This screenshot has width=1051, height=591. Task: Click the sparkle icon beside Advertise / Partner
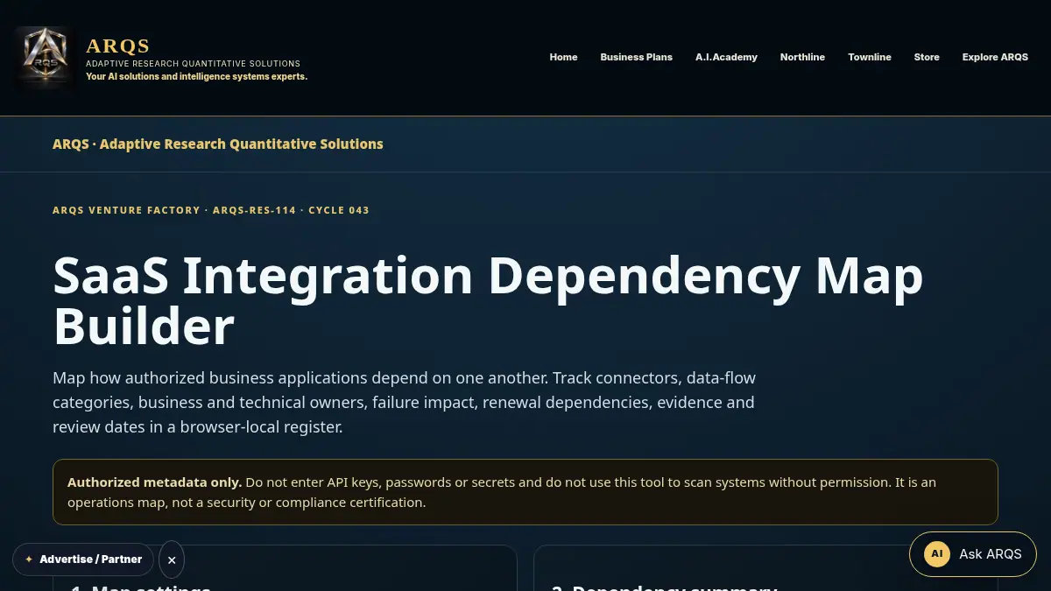tap(29, 559)
